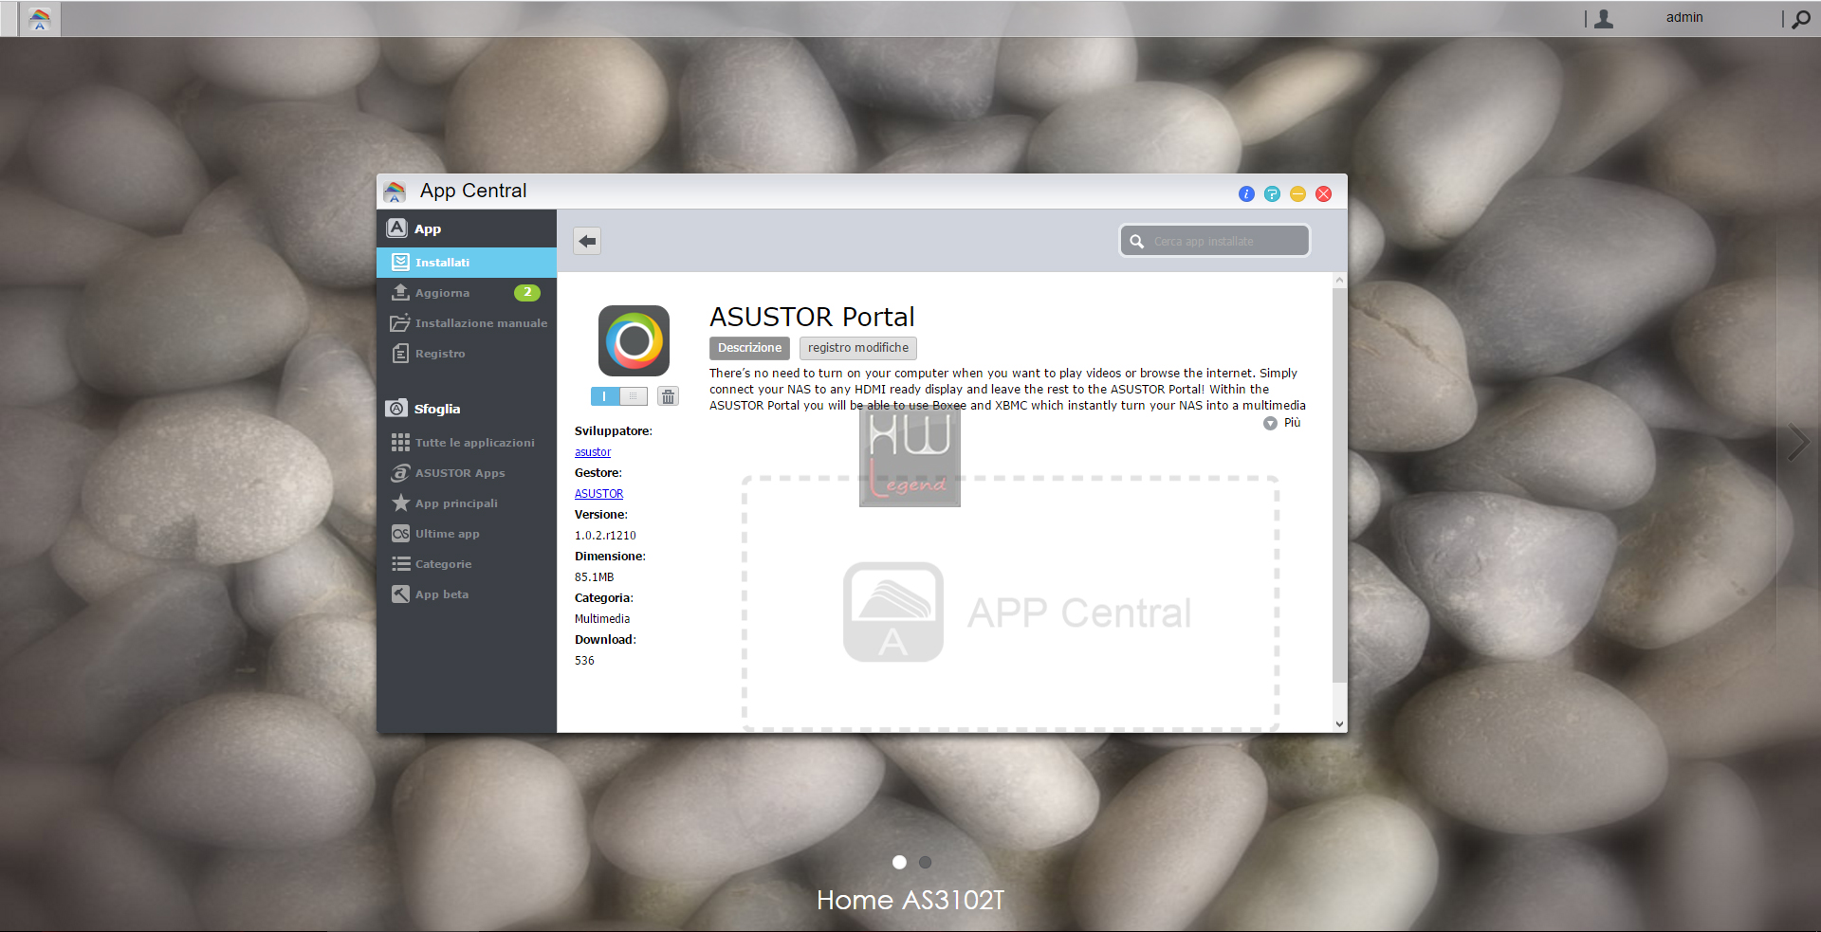The height and width of the screenshot is (932, 1821).
Task: Open the user account icon in top bar
Action: click(x=1604, y=18)
